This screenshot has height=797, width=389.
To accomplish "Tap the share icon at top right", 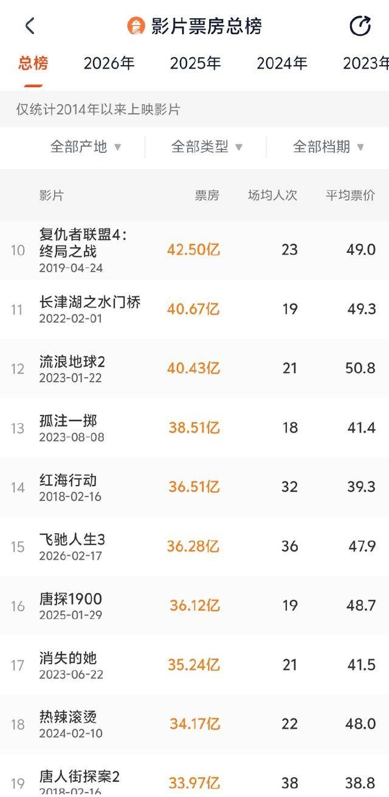I will 360,26.
